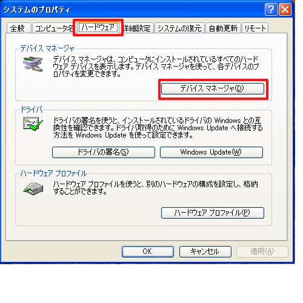Click the 適用(A) button
303x303 pixels.
tap(262, 251)
